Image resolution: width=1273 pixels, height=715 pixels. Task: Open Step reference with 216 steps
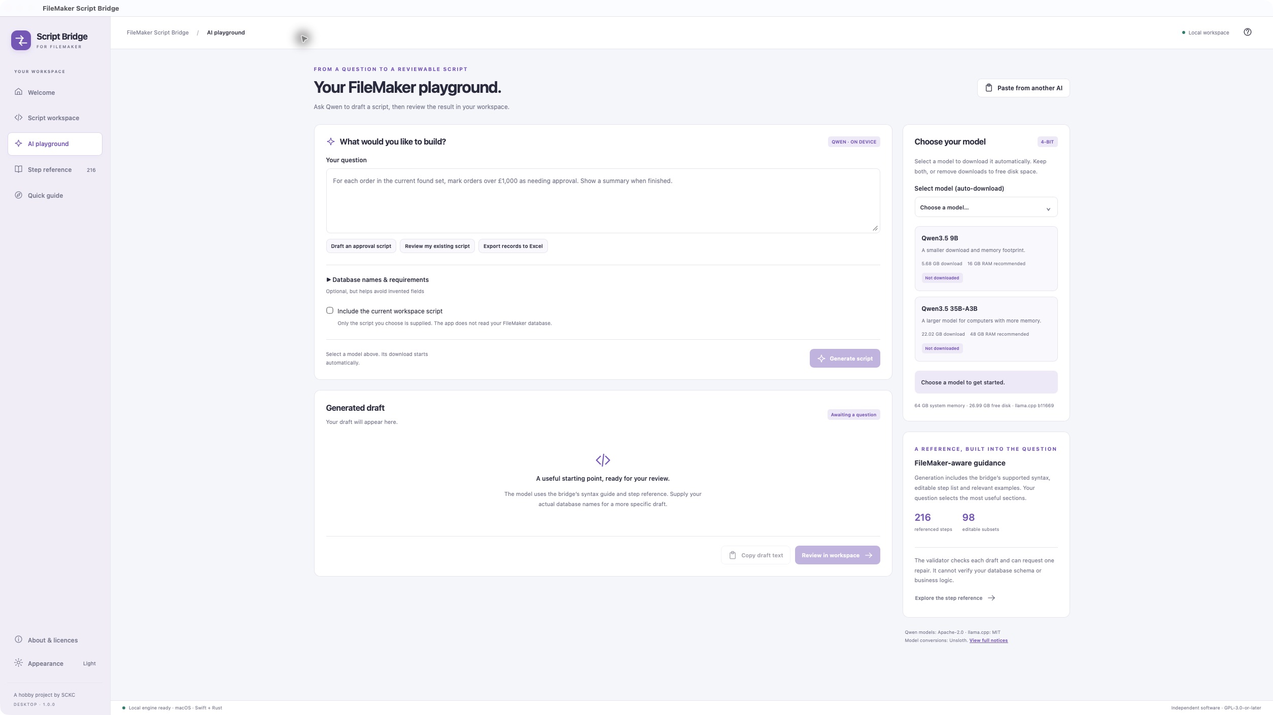tap(55, 169)
